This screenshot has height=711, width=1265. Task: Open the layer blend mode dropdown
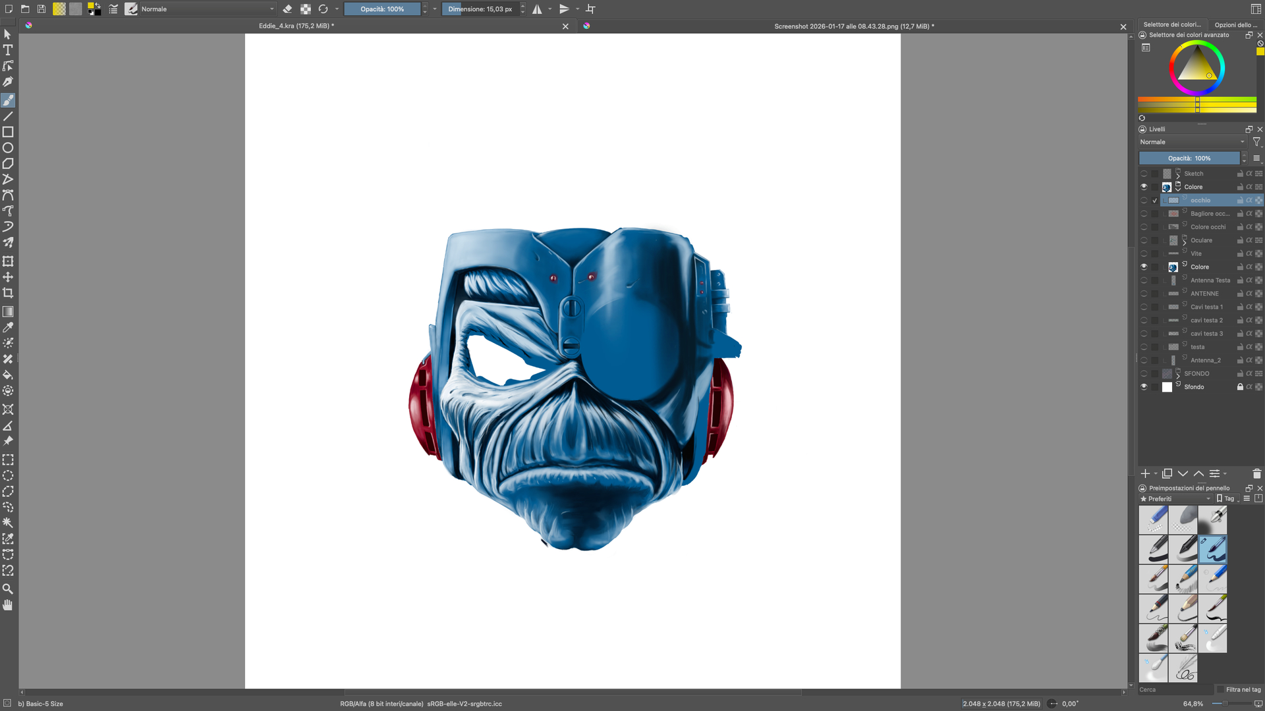click(x=1191, y=142)
